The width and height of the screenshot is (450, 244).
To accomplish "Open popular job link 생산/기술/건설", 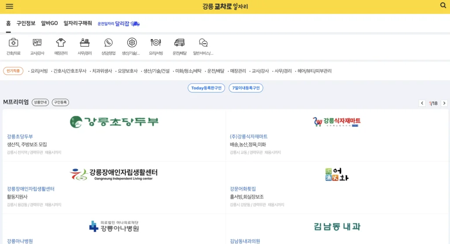I will (156, 71).
